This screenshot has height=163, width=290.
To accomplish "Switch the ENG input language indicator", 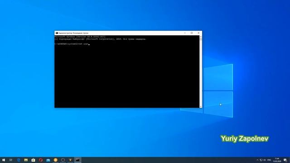I will pyautogui.click(x=269, y=160).
